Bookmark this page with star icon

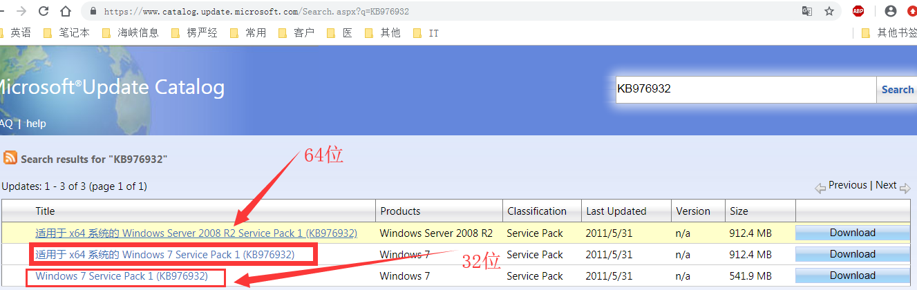pyautogui.click(x=829, y=11)
